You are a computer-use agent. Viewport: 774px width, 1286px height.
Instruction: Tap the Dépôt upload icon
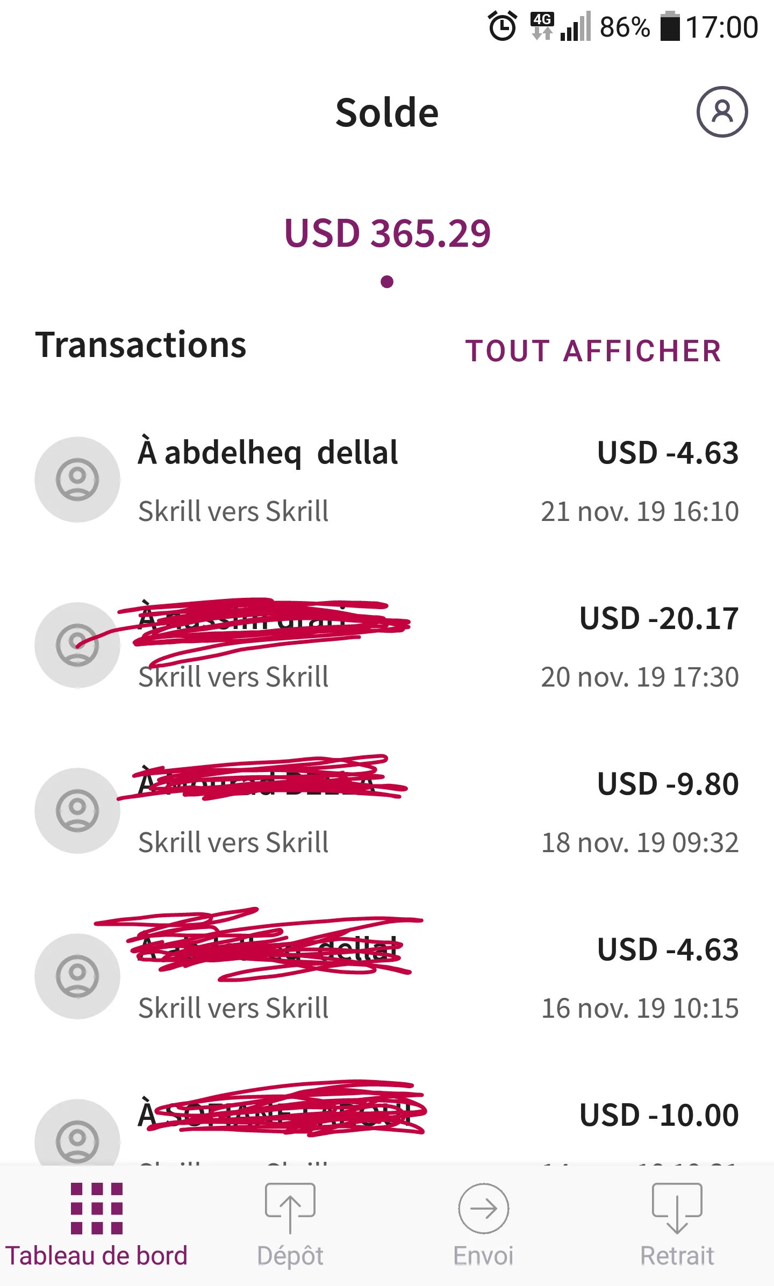[290, 1208]
